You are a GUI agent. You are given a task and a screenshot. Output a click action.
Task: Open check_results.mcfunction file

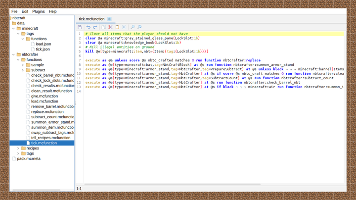tap(53, 86)
